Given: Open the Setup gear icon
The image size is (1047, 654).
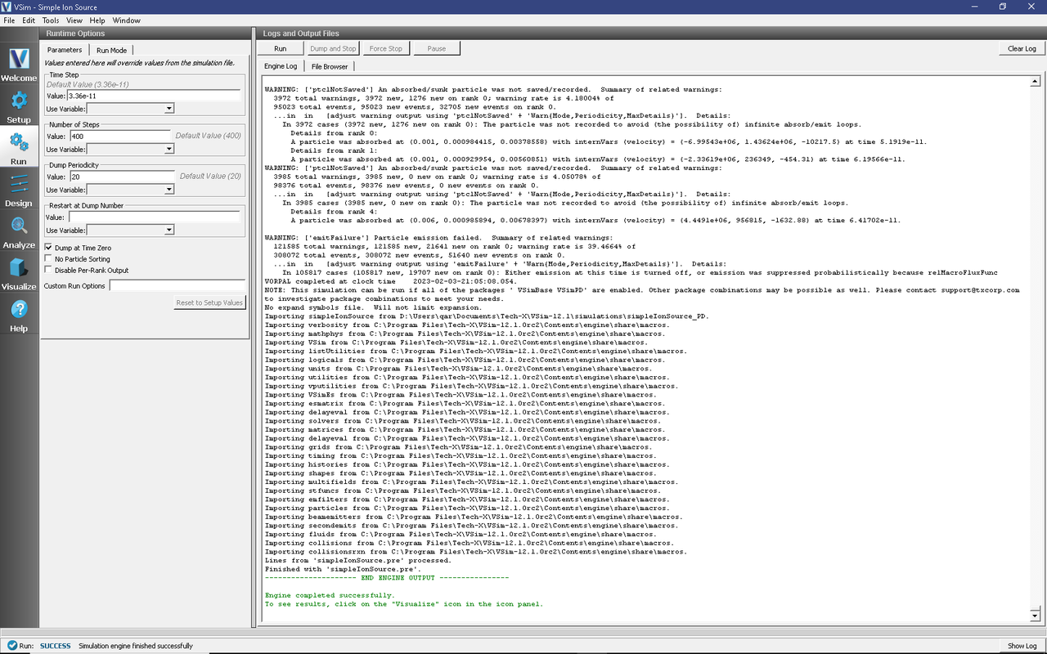Looking at the screenshot, I should (x=19, y=105).
